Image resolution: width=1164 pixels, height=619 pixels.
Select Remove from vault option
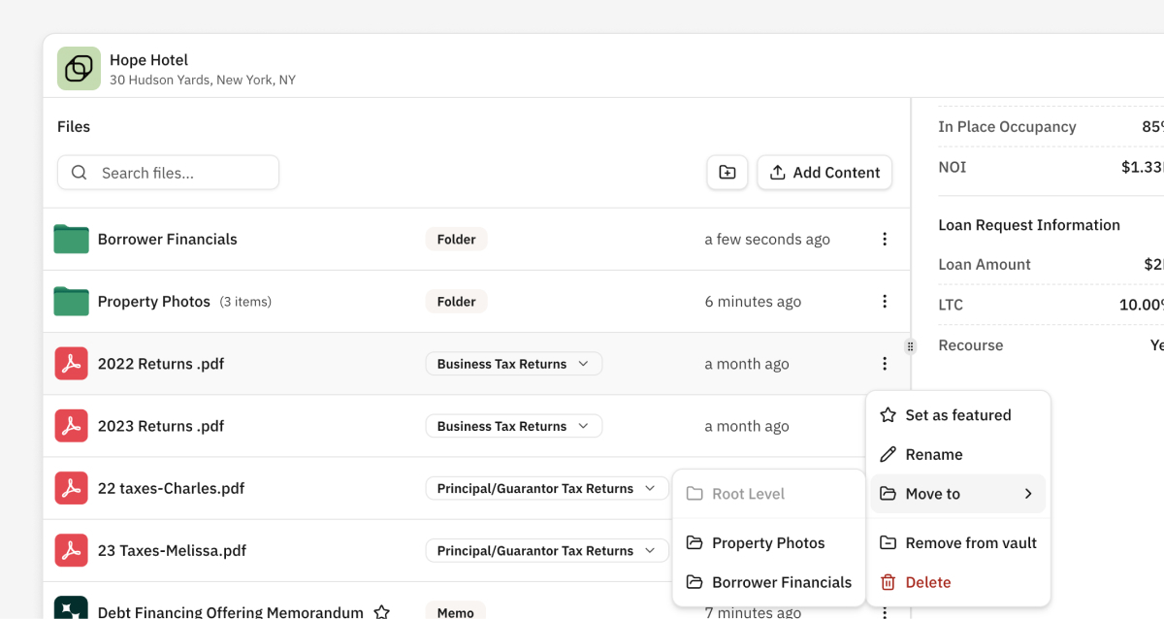click(970, 543)
